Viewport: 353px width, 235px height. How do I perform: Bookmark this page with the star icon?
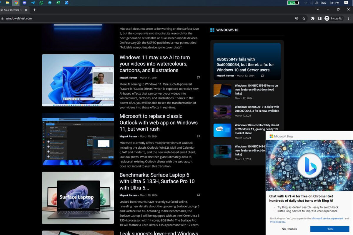[x=304, y=19]
